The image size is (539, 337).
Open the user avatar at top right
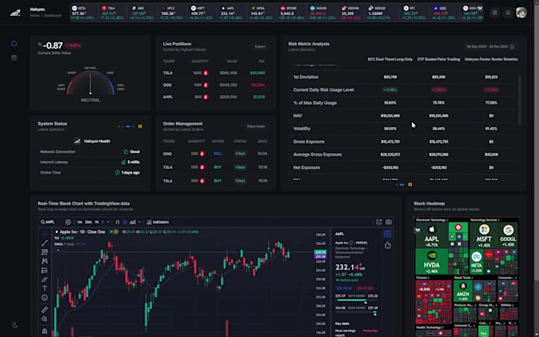[521, 13]
